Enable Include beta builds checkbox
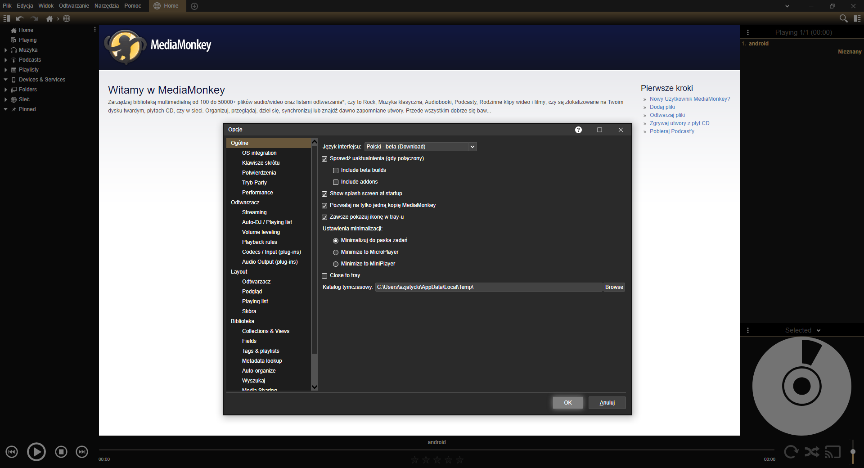Viewport: 864px width, 468px height. click(x=336, y=171)
